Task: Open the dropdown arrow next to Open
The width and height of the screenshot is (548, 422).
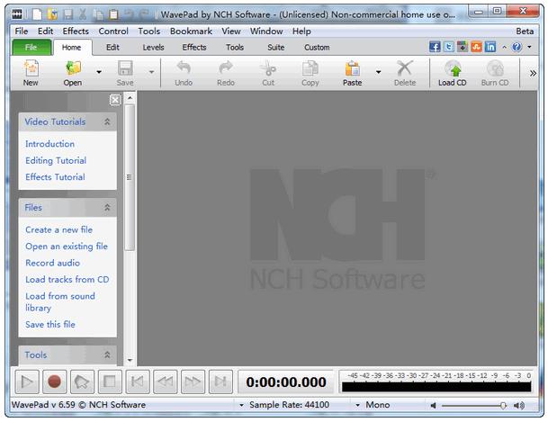Action: pos(99,72)
